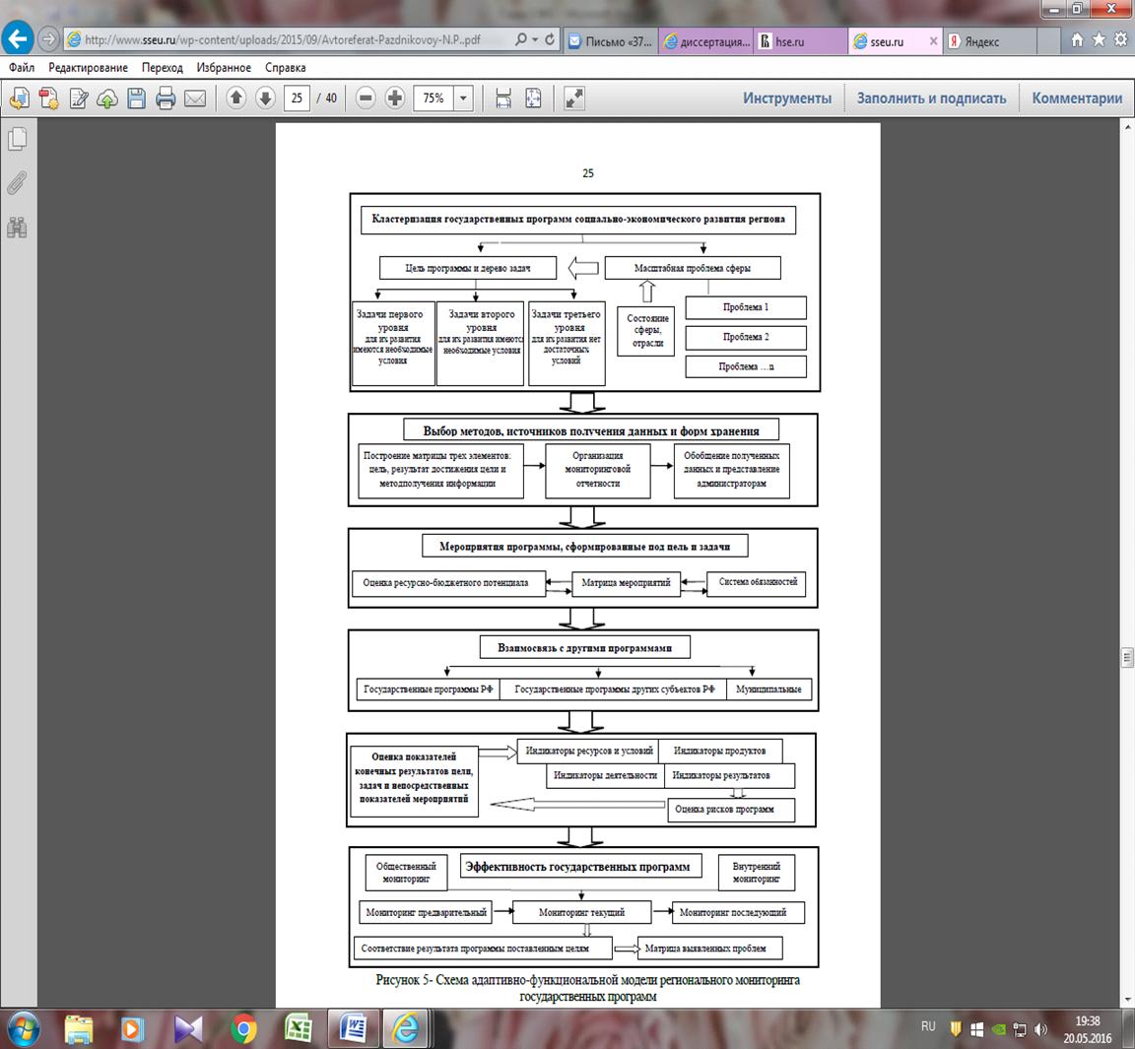The height and width of the screenshot is (1049, 1135).
Task: Open the Файл menu
Action: point(22,68)
